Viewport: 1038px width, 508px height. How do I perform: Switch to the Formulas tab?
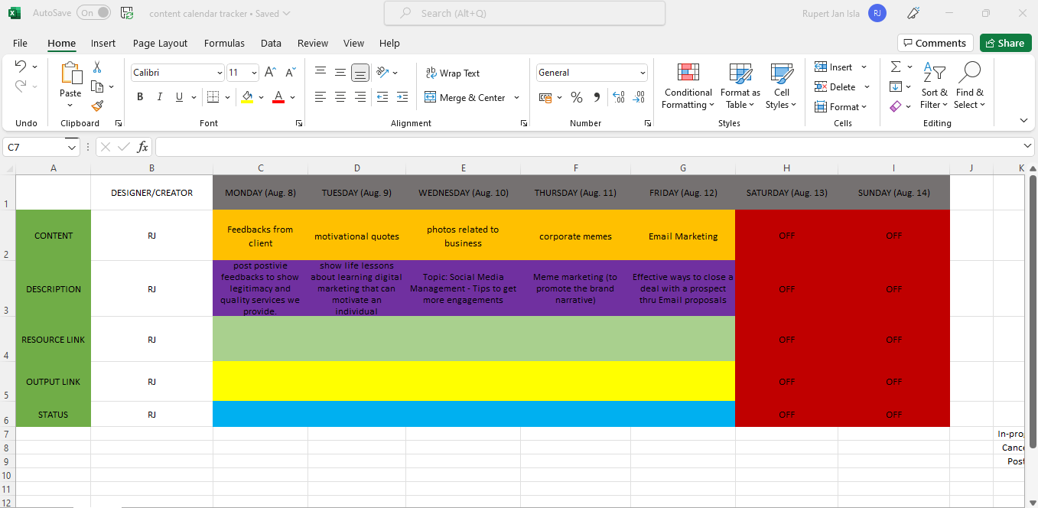pos(224,43)
